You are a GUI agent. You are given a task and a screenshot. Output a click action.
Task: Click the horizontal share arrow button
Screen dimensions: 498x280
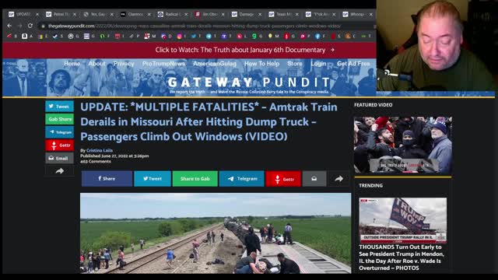pyautogui.click(x=338, y=179)
